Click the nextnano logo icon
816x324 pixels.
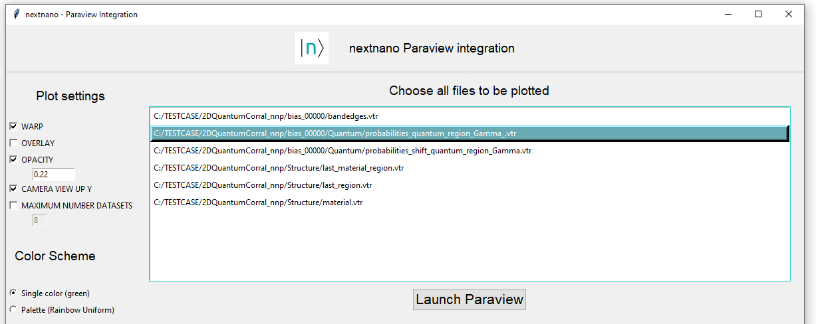(311, 48)
